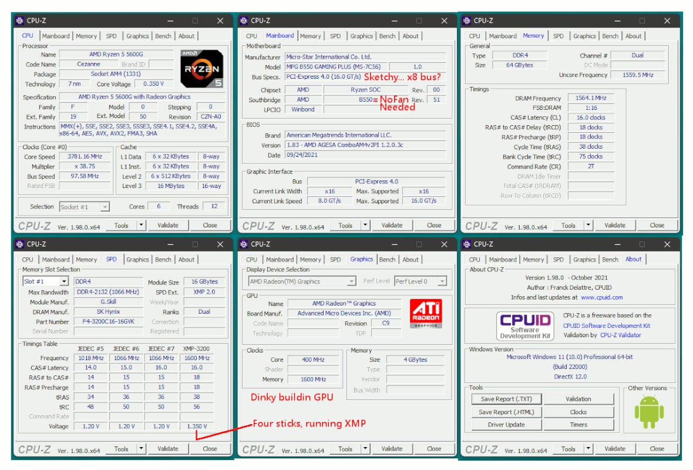Click the DirectX 12.0 version text

click(570, 377)
